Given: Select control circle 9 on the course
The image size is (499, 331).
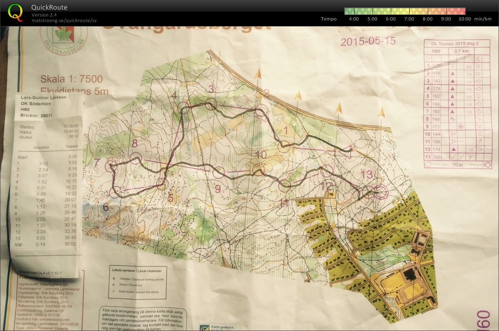Looking at the screenshot, I should 219,173.
